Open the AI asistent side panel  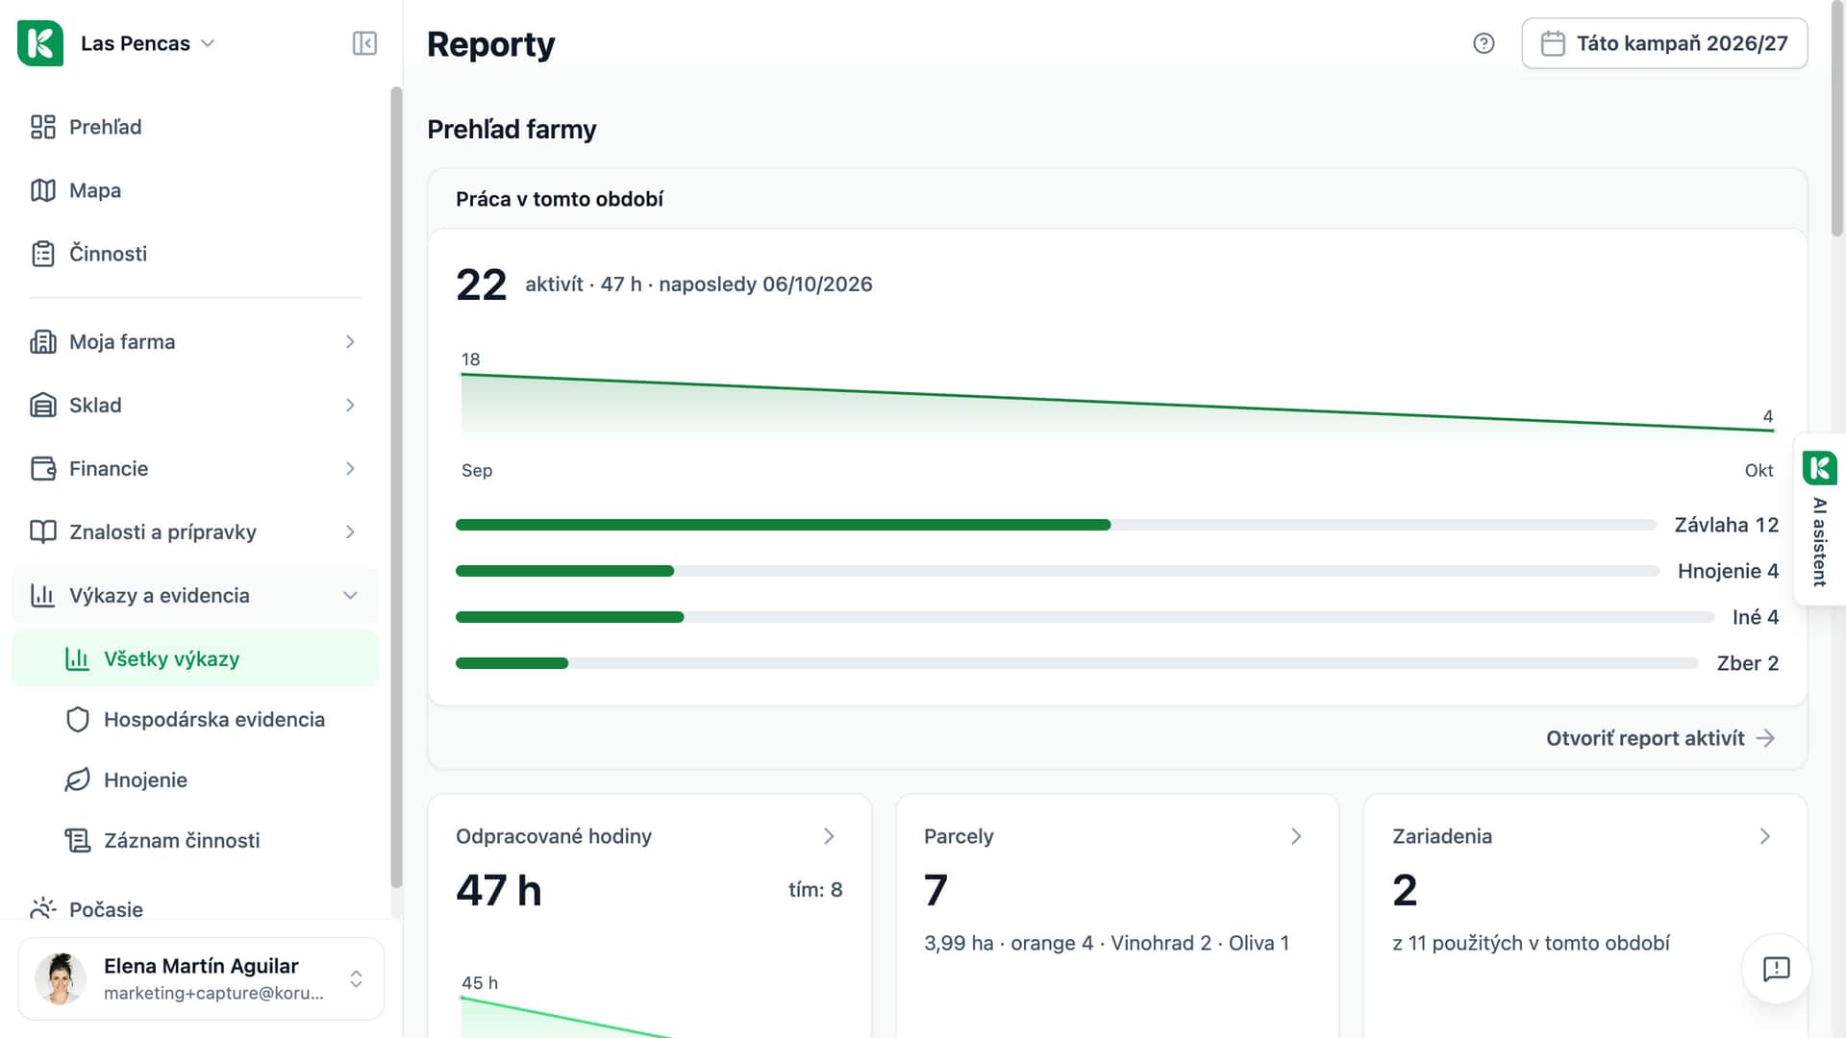pyautogui.click(x=1819, y=519)
